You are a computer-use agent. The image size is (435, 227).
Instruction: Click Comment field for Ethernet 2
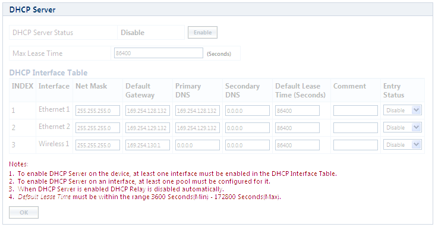click(x=355, y=128)
